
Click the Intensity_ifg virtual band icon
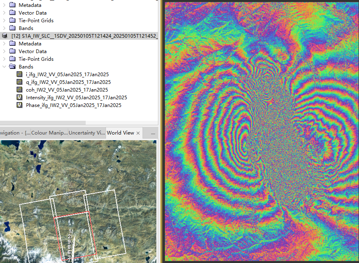(19, 97)
